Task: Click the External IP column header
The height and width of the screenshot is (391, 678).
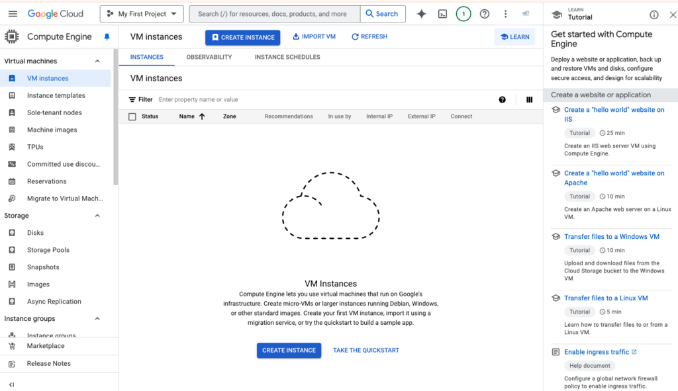Action: coord(422,116)
